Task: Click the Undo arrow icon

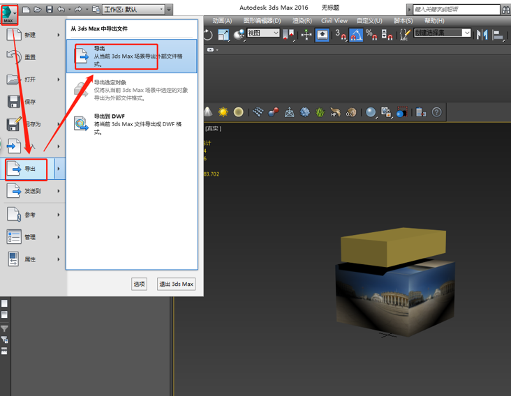Action: click(x=61, y=10)
